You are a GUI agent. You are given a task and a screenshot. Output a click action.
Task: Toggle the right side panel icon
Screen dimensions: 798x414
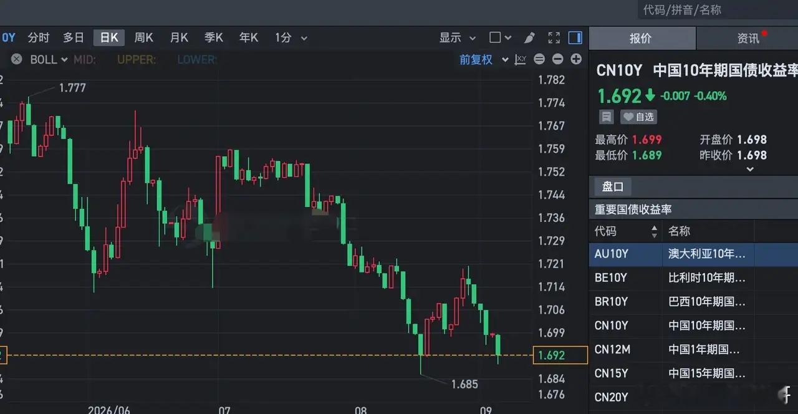[575, 38]
